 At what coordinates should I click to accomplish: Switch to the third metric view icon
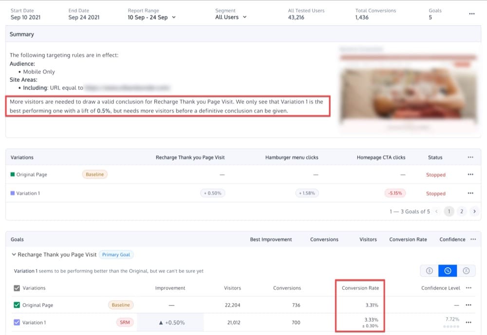click(466, 271)
